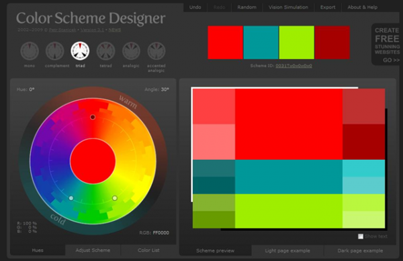Click the teal secondary hue handle on wheel

(71, 198)
